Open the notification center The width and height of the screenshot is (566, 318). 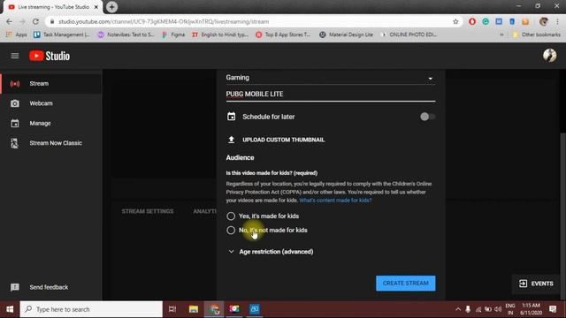pos(553,309)
